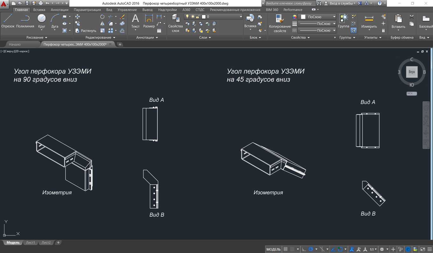Open Свойства слоя layer properties

[x=175, y=23]
